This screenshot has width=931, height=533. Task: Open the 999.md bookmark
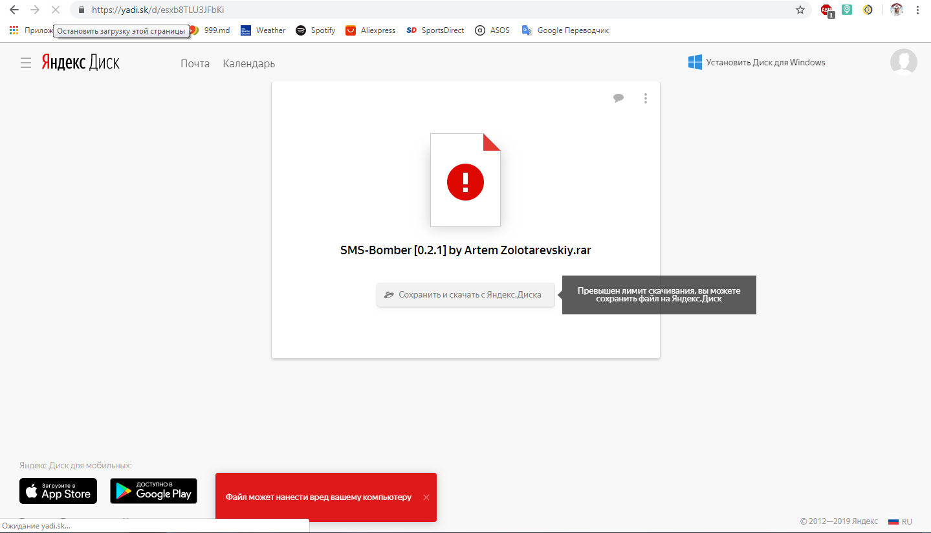(x=210, y=30)
